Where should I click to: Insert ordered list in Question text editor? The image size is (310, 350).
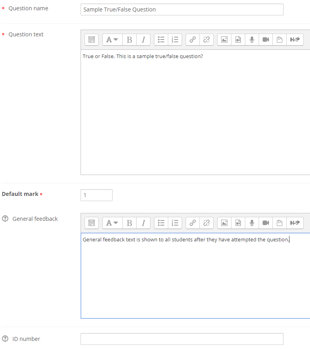point(175,40)
